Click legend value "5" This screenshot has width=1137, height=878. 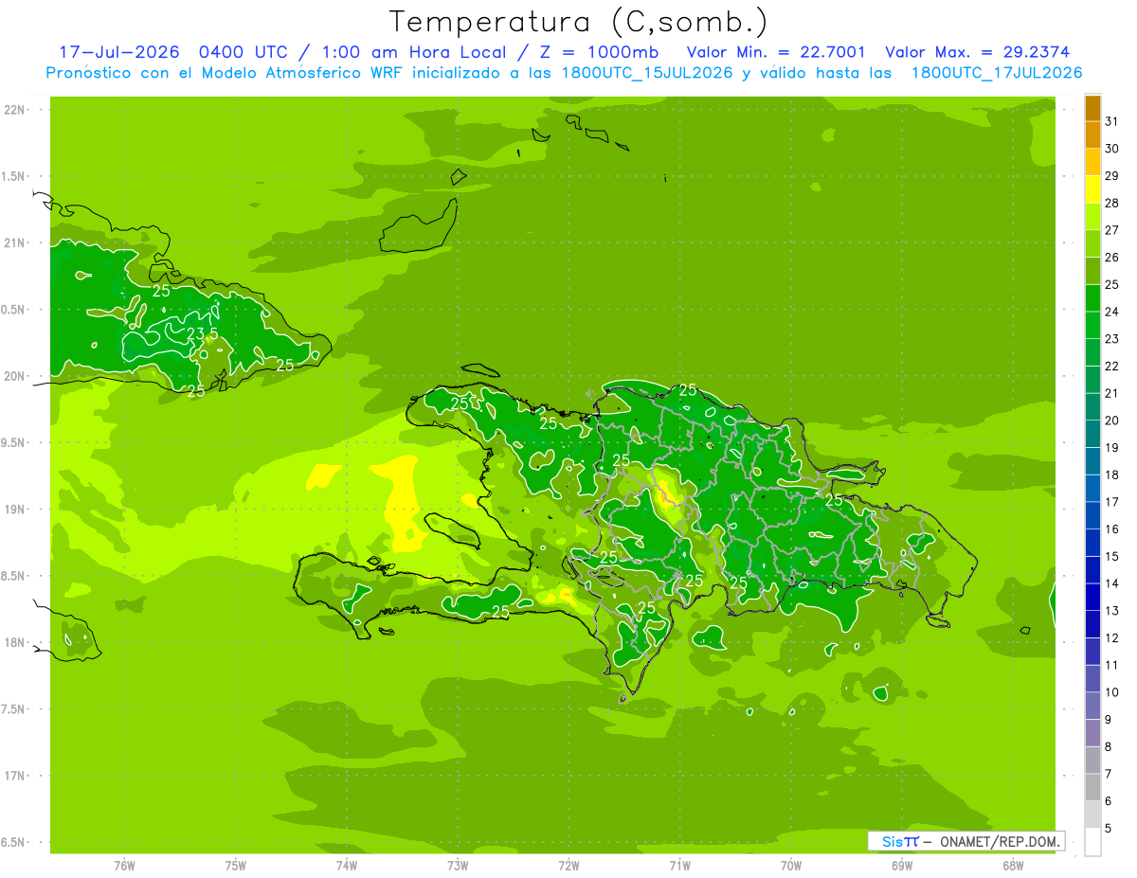(x=1109, y=829)
